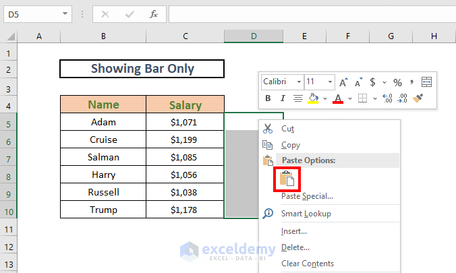Click the Insert Function fx icon

154,14
